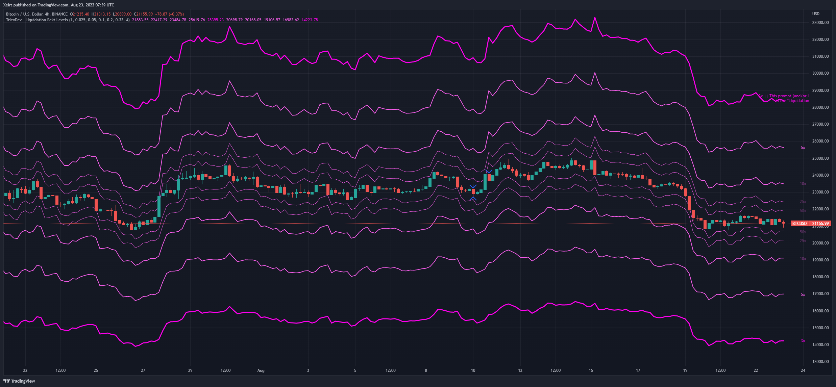Click the USD currency label on price axis
This screenshot has width=836, height=387.
pos(816,14)
